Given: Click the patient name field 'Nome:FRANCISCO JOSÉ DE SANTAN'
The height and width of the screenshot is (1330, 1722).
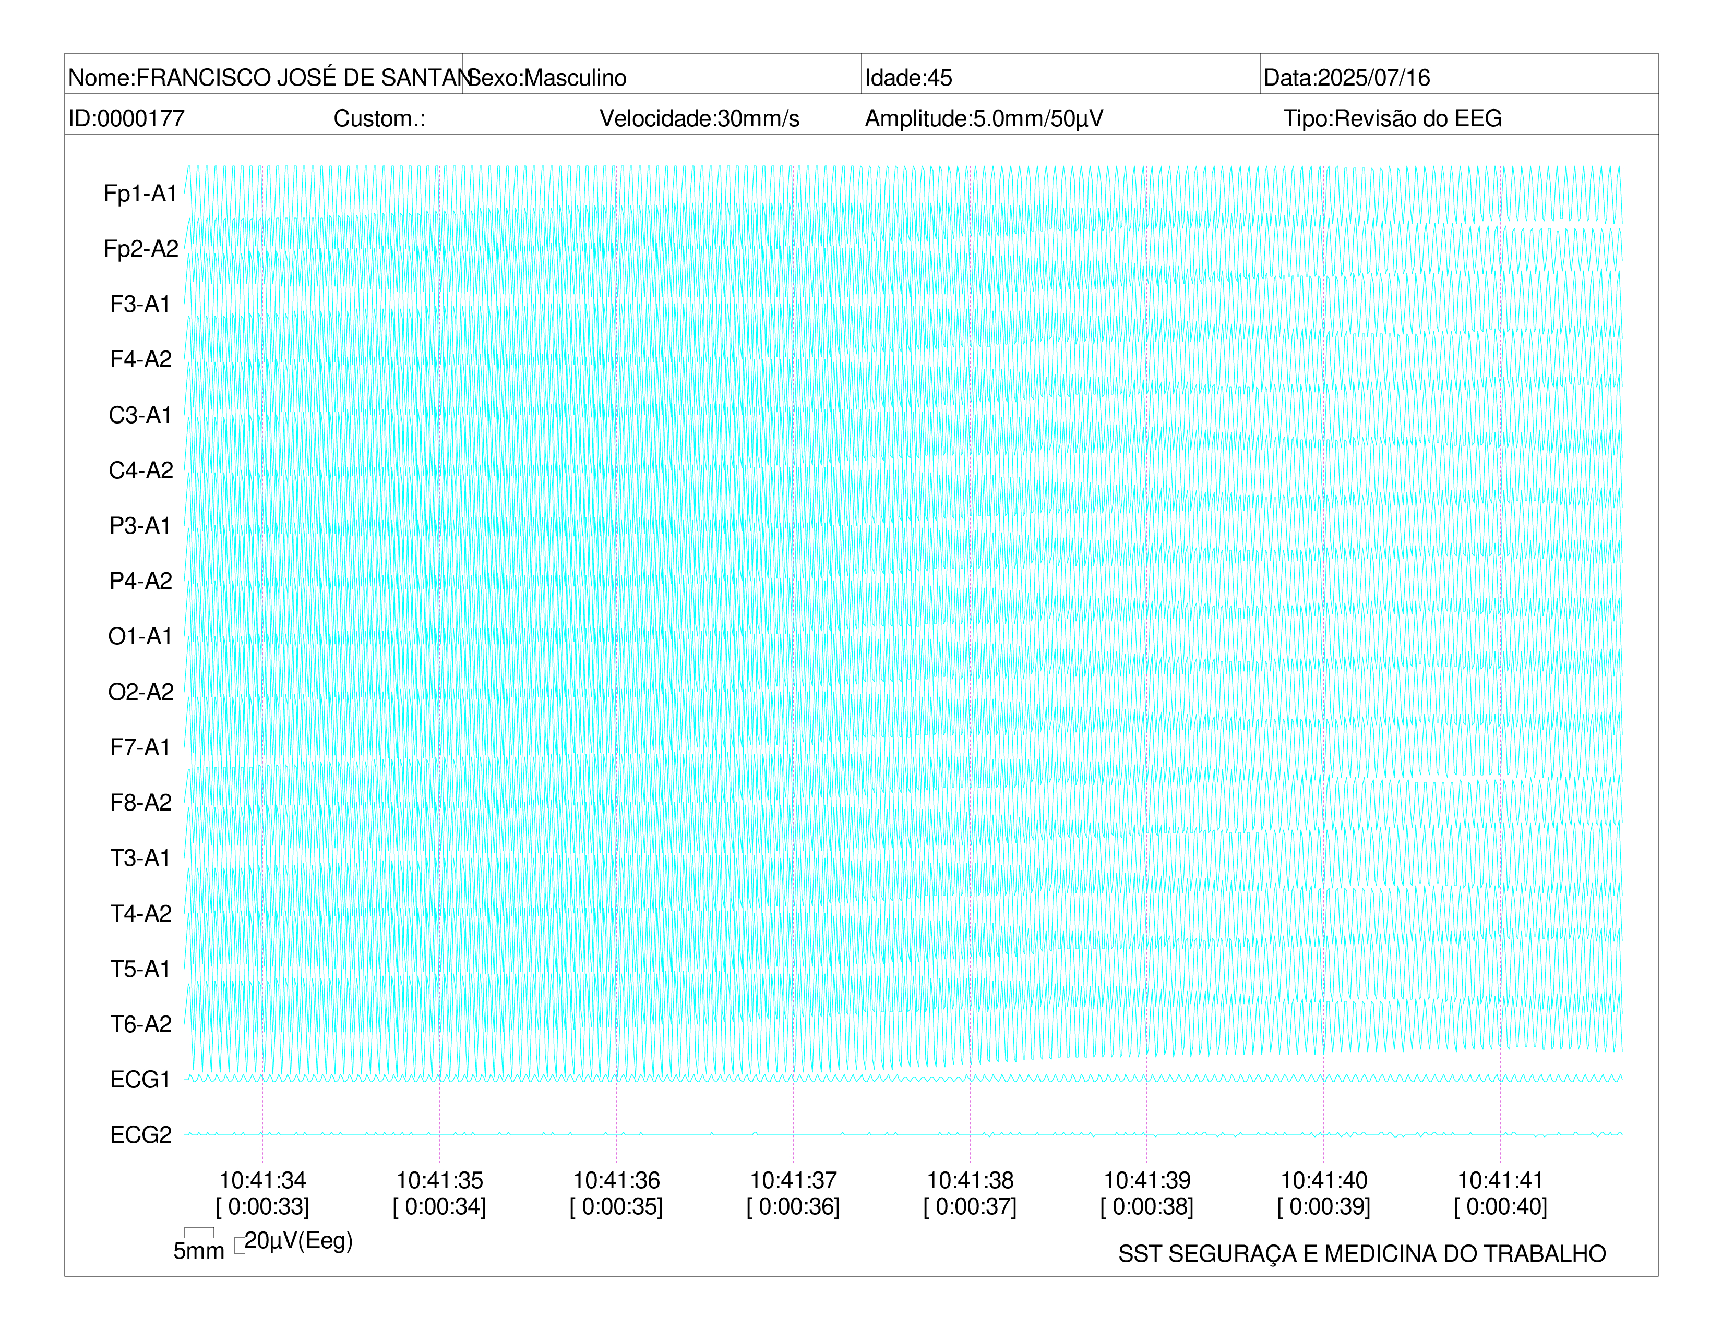Looking at the screenshot, I should 264,75.
